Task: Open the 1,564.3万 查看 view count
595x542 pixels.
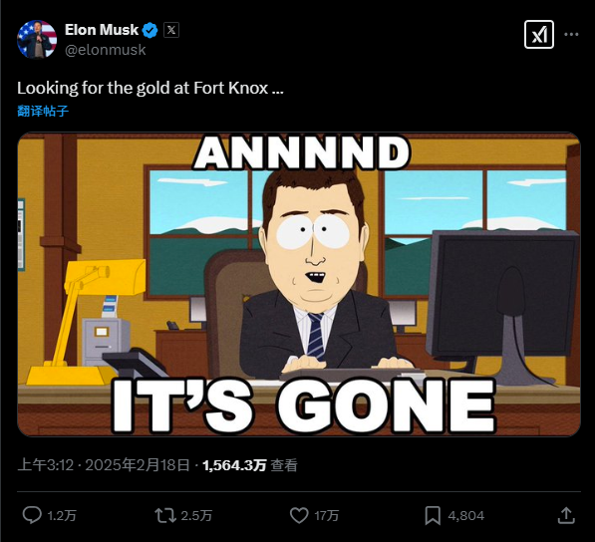Action: coord(250,465)
